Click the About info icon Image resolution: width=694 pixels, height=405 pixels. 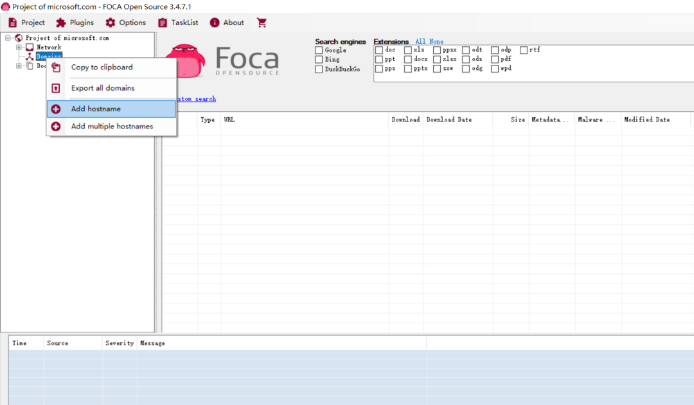click(215, 22)
